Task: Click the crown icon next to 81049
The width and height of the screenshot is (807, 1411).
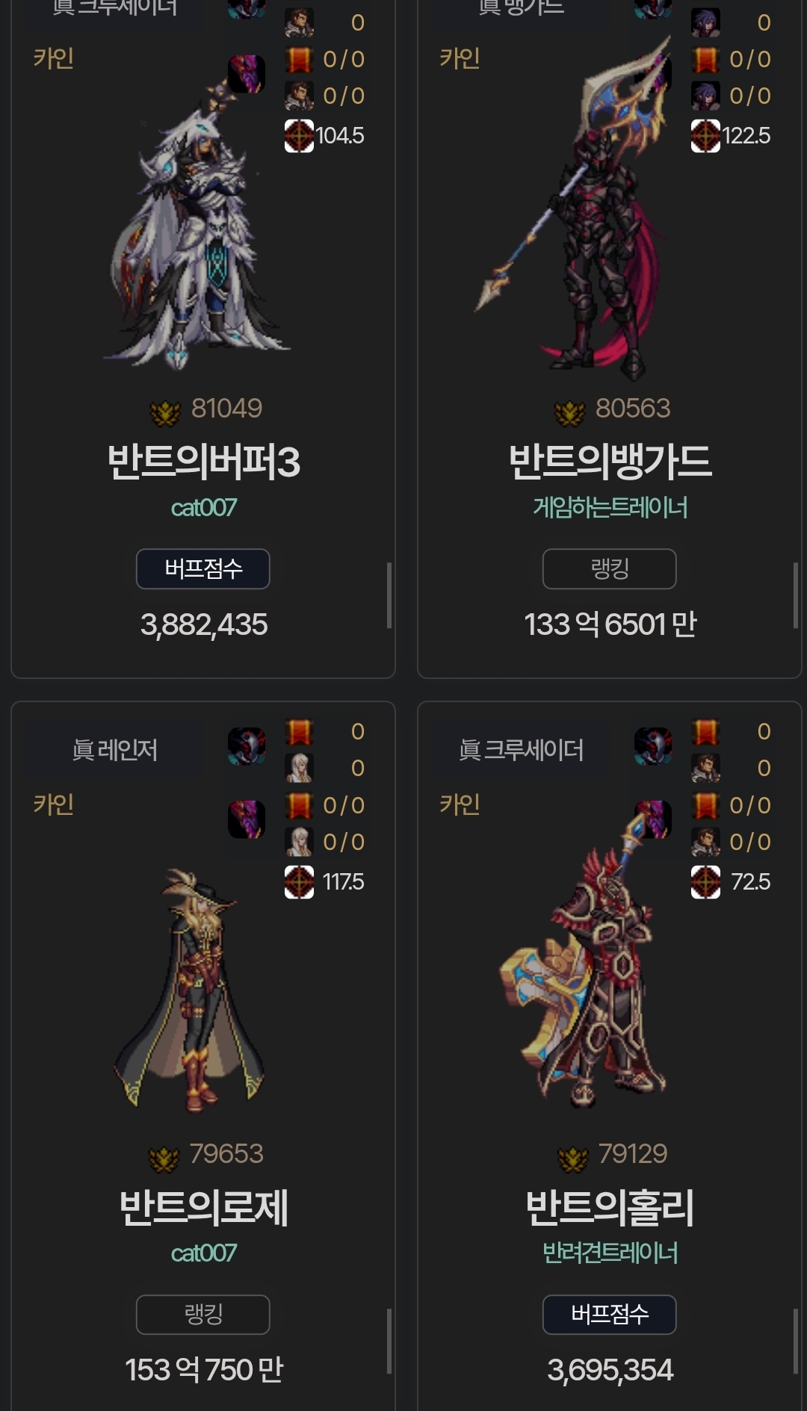Action: [x=165, y=412]
